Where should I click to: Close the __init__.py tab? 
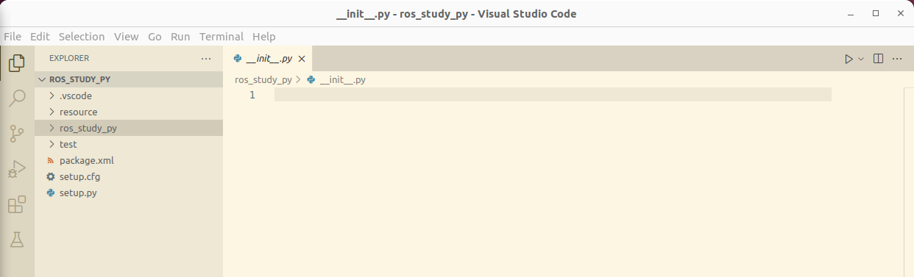(302, 59)
